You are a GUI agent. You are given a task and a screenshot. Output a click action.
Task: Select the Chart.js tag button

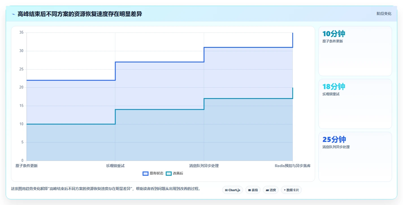(x=233, y=190)
